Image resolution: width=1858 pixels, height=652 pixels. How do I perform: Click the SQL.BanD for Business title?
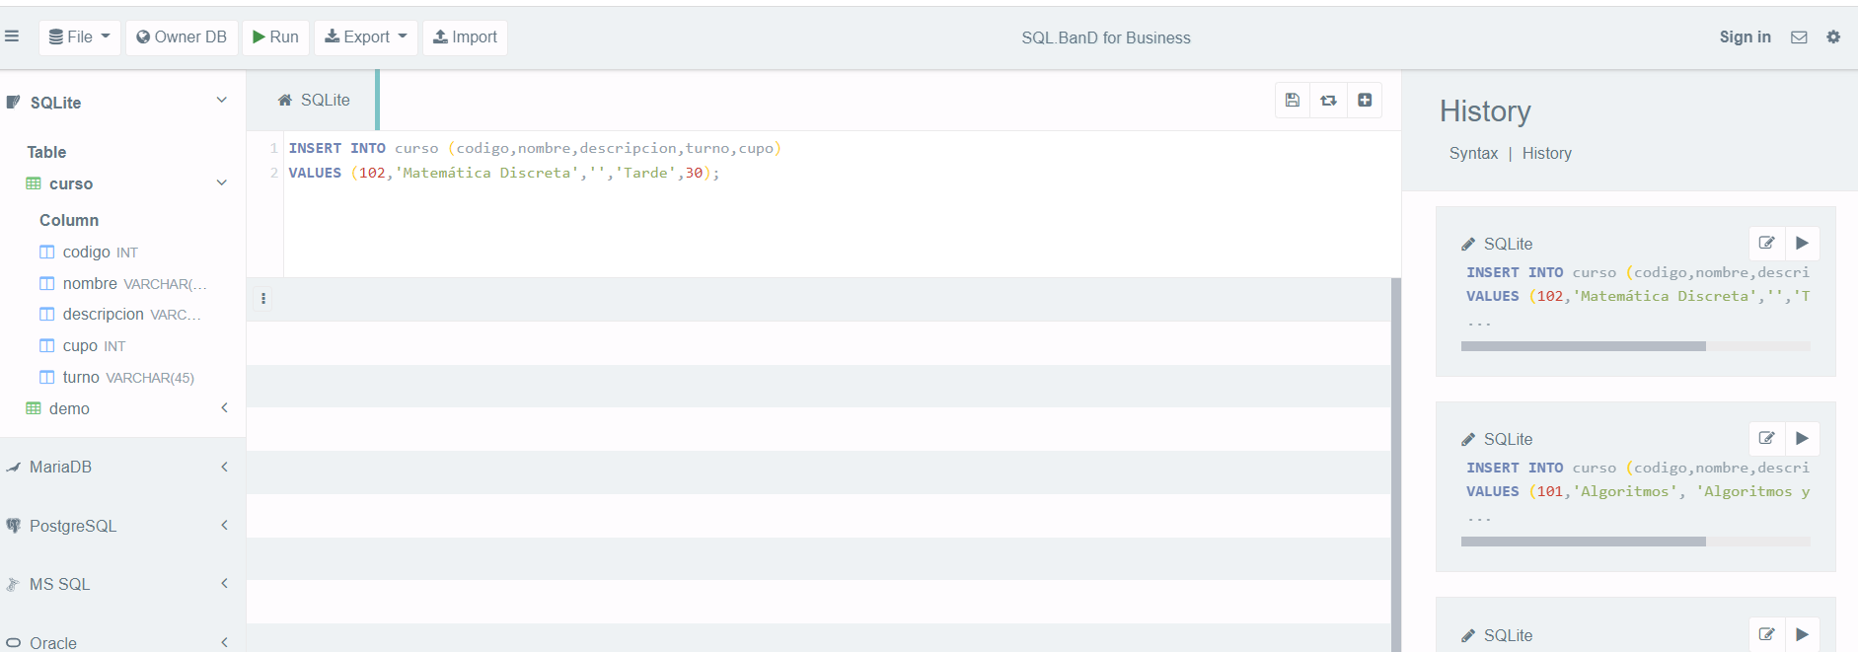pyautogui.click(x=1106, y=37)
